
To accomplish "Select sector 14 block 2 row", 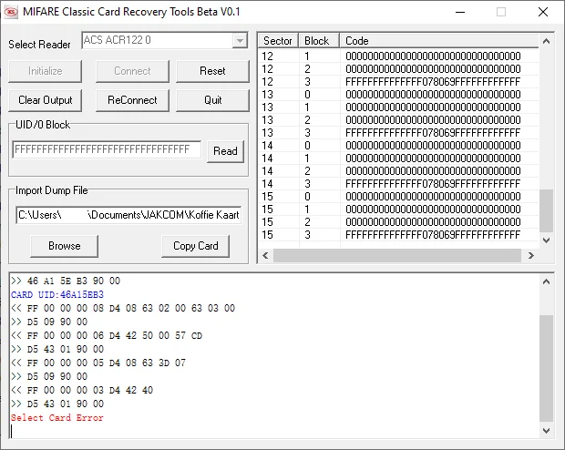I will [398, 171].
